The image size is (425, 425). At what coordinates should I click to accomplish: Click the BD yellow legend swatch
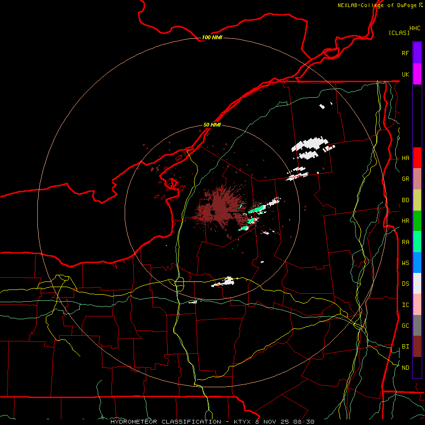point(417,200)
